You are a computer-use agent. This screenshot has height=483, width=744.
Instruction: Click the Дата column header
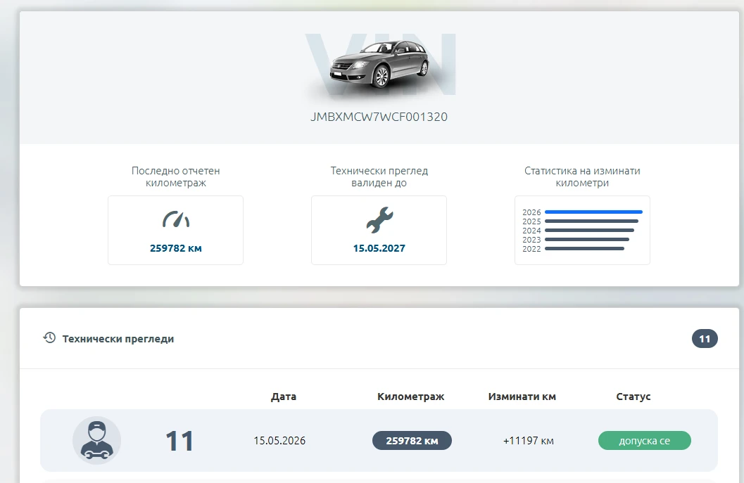(284, 397)
